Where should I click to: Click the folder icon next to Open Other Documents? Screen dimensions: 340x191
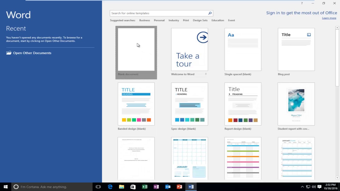(9, 53)
